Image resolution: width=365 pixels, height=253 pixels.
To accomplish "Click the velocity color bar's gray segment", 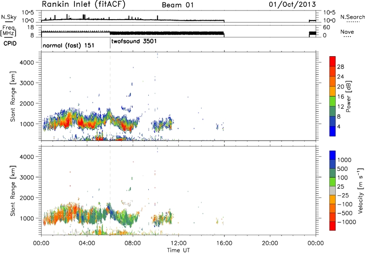I will 333,190.
